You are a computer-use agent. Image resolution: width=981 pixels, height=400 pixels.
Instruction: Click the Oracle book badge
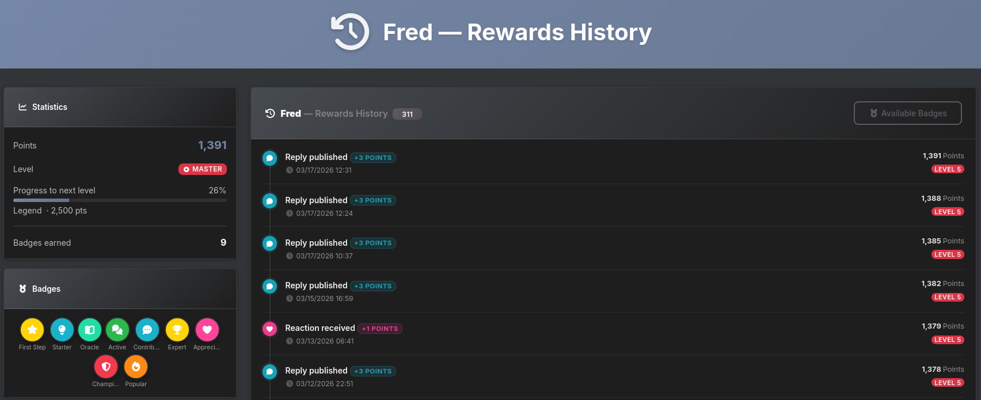90,330
